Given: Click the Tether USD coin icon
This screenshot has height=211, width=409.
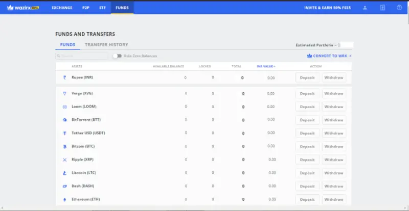Looking at the screenshot, I should point(65,133).
